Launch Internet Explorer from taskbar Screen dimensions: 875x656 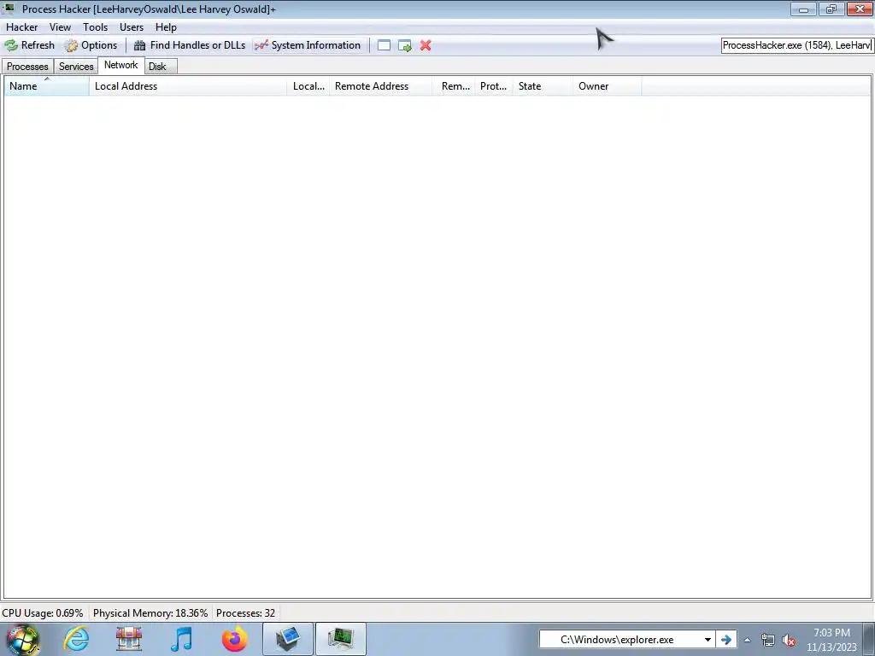[x=76, y=639]
